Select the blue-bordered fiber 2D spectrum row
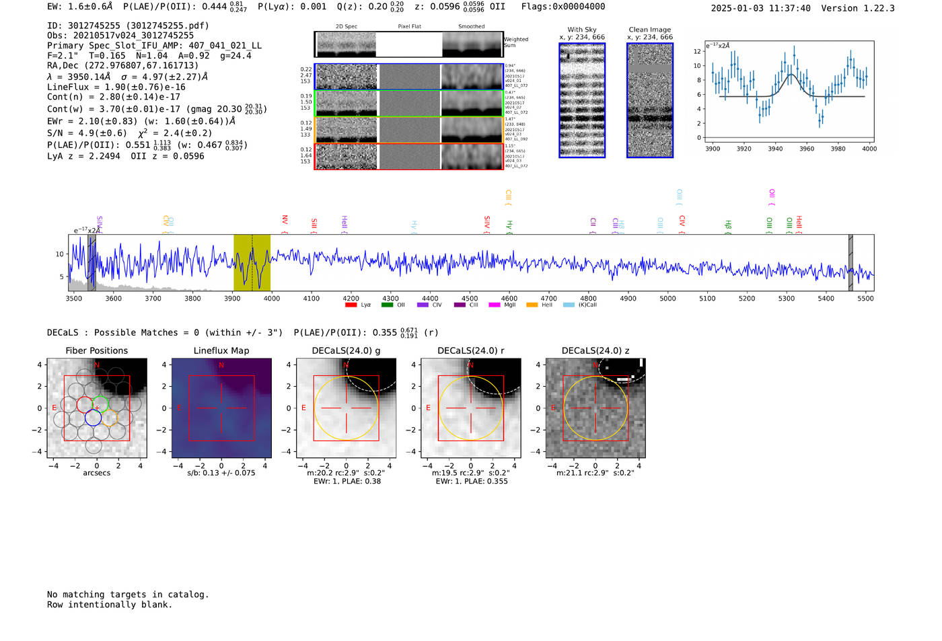The image size is (942, 641). [409, 77]
